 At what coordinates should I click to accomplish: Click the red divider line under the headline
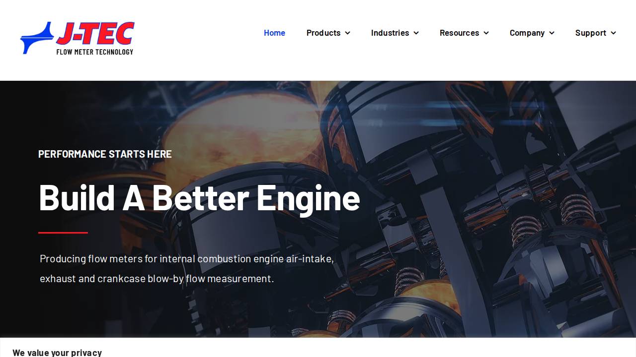[63, 233]
